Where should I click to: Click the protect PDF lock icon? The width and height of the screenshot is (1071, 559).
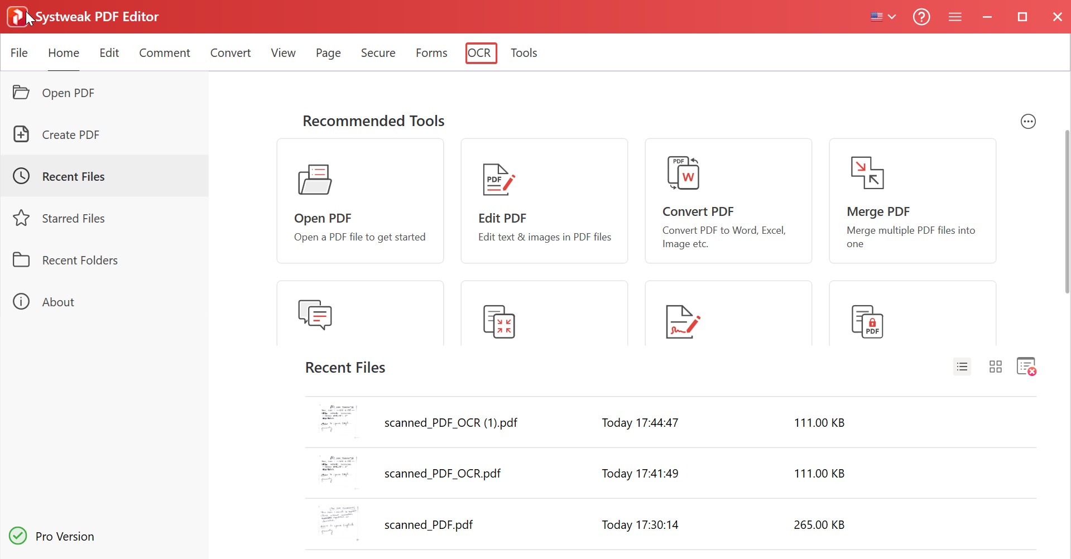pos(867,322)
